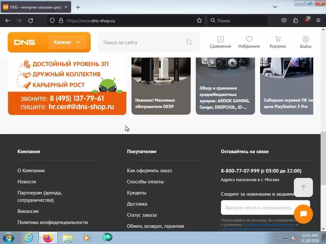The height and width of the screenshot is (244, 326).
Task: Click the red extension icon with badge
Action: (x=307, y=20)
